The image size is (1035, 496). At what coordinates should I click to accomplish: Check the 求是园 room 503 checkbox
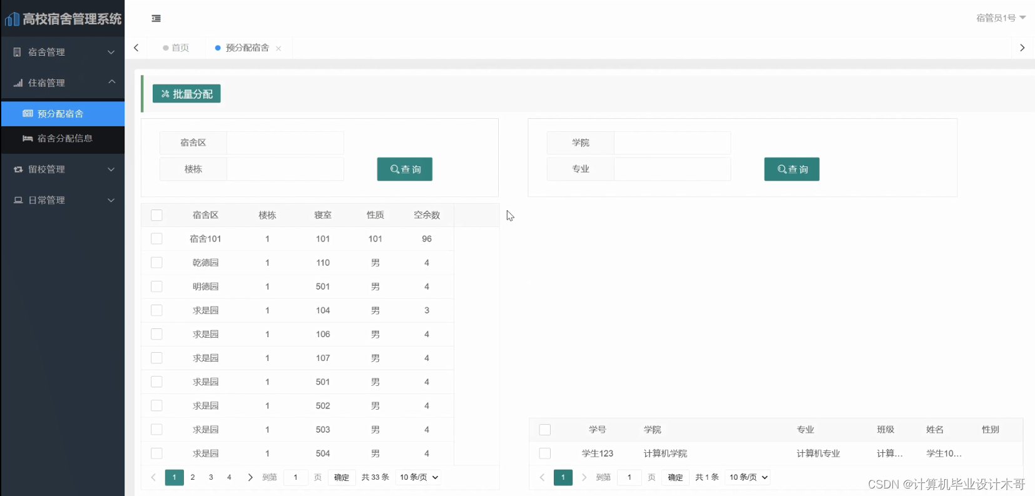[x=156, y=429]
